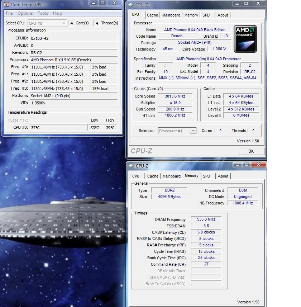This screenshot has height=307, width=301.
Task: Close the Core Temp window
Action: coord(115,3)
